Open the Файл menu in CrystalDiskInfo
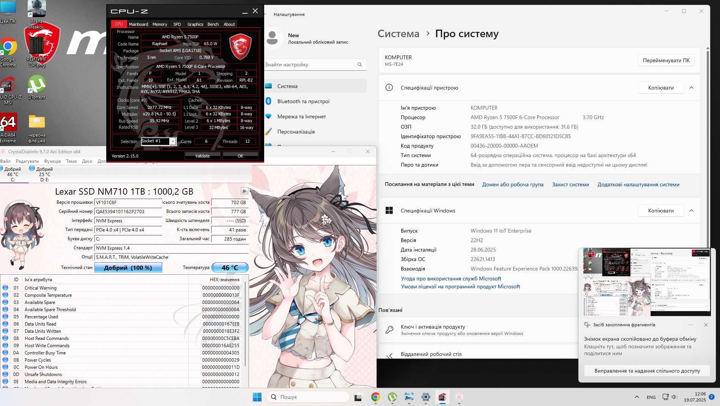This screenshot has width=720, height=406. click(5, 161)
